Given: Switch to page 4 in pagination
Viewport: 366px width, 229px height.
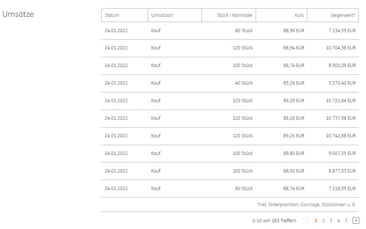Looking at the screenshot, I should [338, 221].
